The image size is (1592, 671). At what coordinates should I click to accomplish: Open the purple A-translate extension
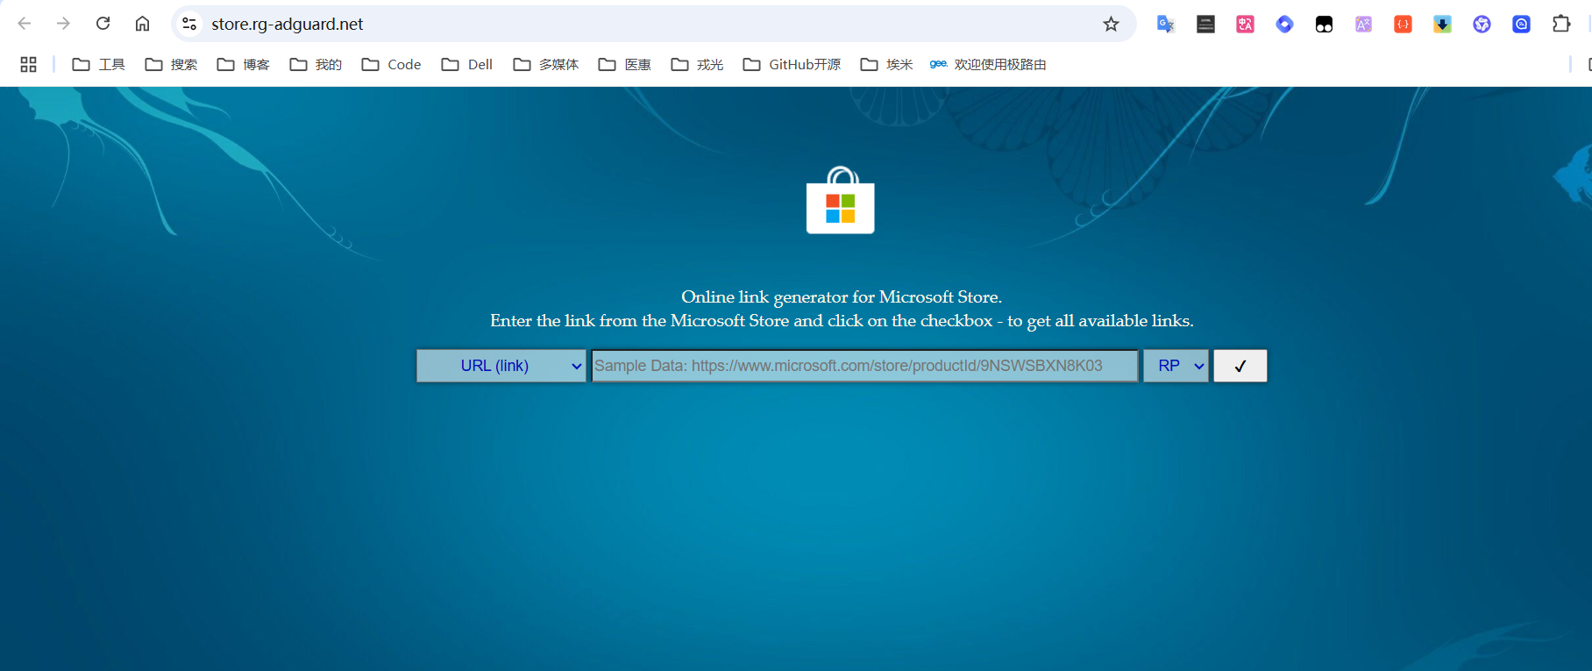[x=1363, y=24]
